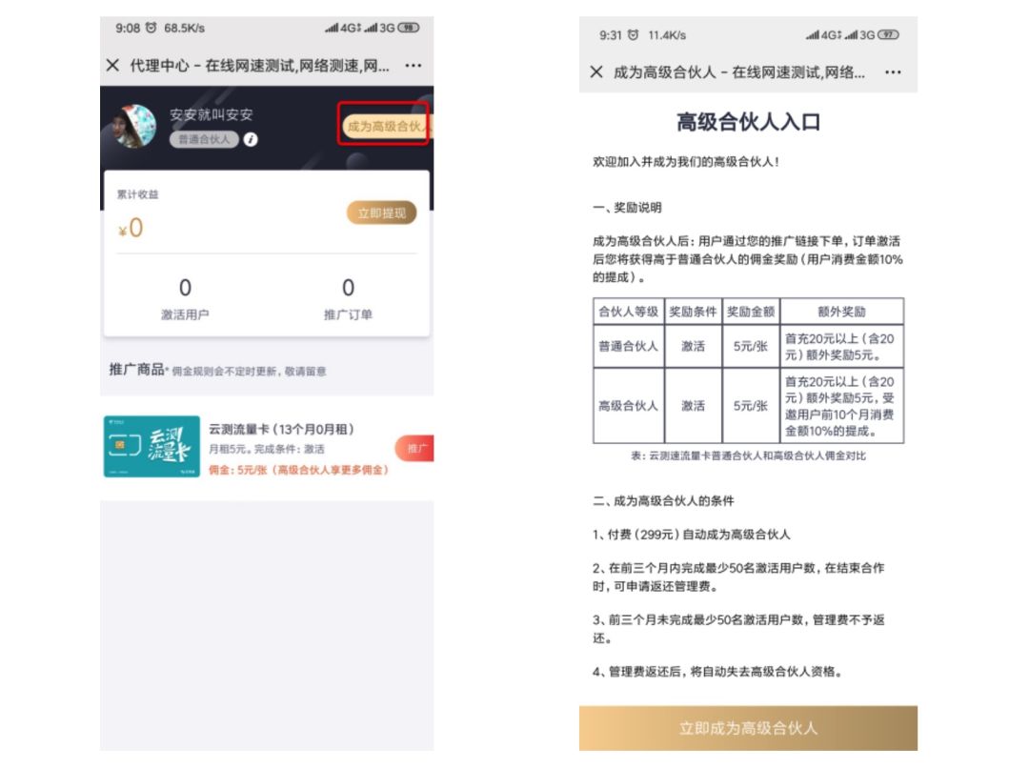1029x769 pixels.
Task: Tap the 额外奖励 table header
Action: (x=841, y=311)
